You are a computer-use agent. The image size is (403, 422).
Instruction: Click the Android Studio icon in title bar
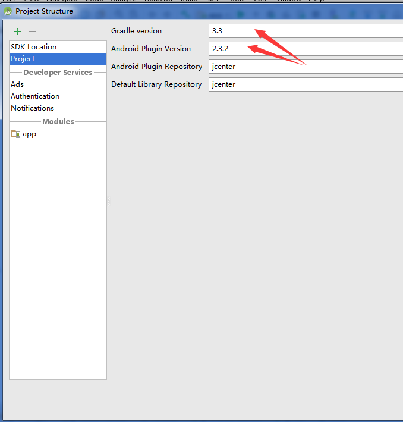coord(8,11)
